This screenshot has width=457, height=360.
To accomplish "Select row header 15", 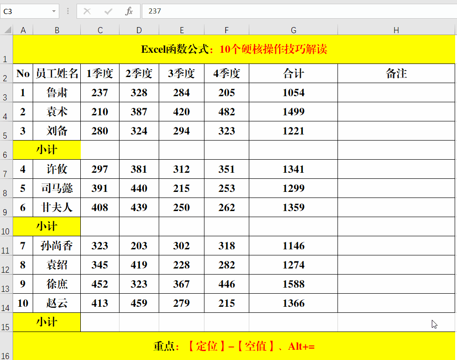I will [5, 322].
